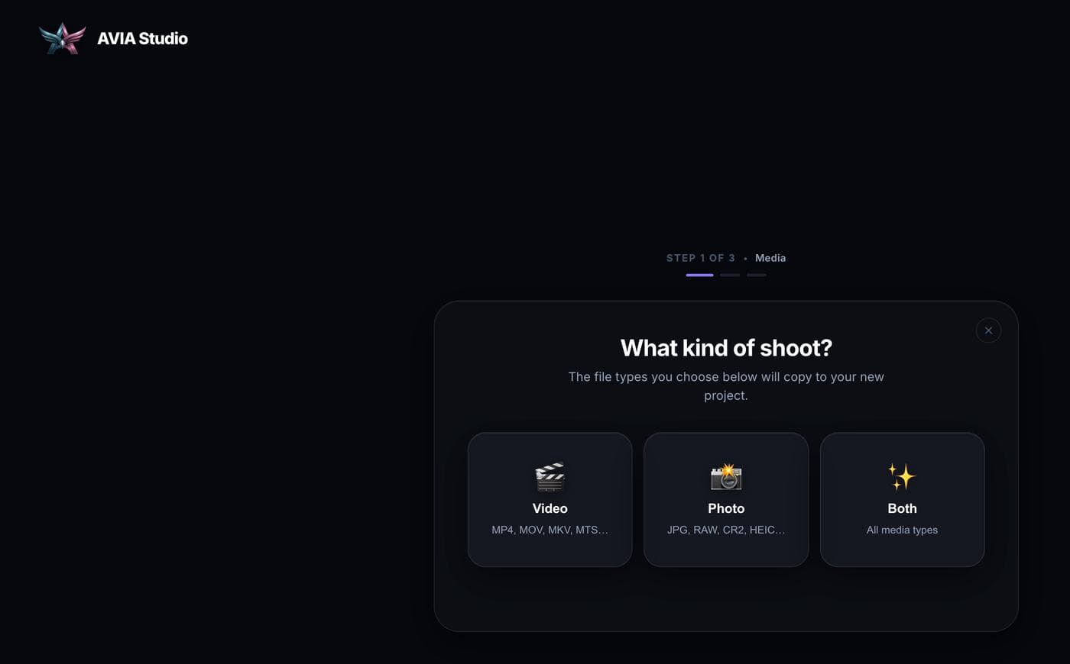This screenshot has width=1070, height=664.
Task: Click the camera Photo icon
Action: (726, 477)
